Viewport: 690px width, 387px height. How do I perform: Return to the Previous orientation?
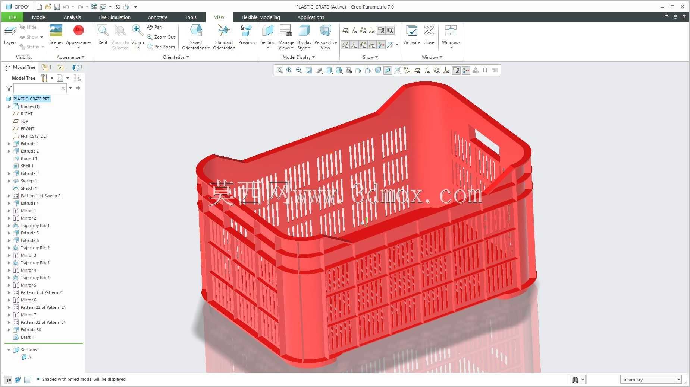pos(247,35)
